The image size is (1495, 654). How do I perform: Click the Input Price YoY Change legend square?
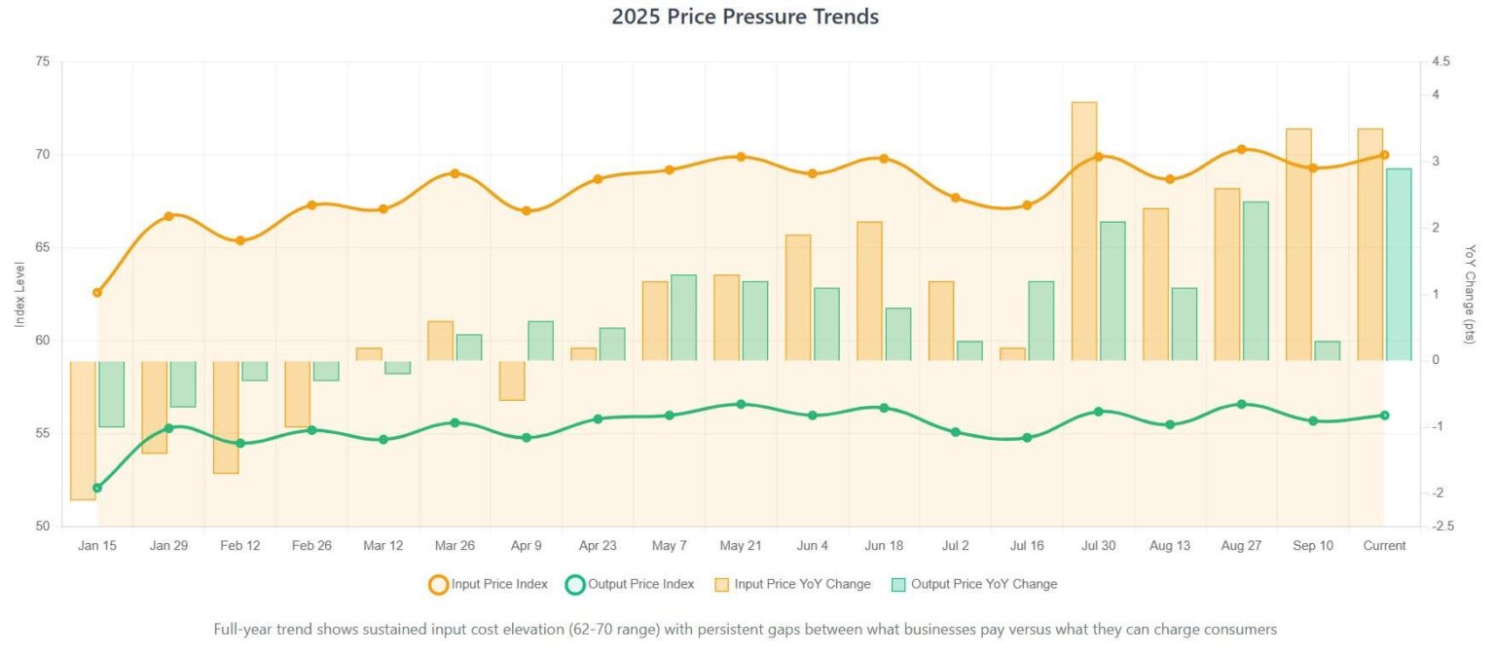[721, 584]
